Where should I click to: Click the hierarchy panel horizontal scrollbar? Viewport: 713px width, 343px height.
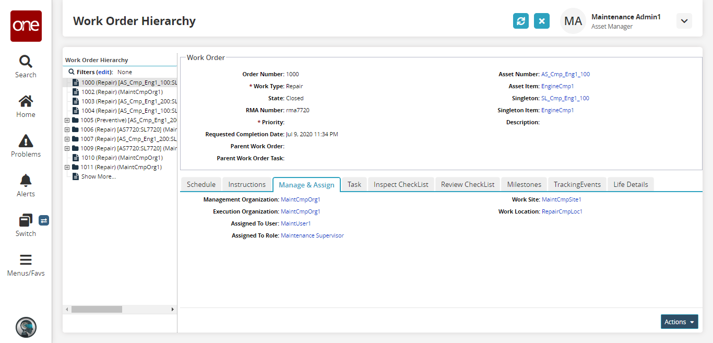coord(97,309)
